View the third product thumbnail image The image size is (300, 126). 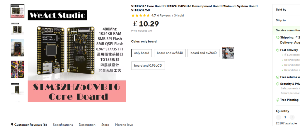[17, 48]
